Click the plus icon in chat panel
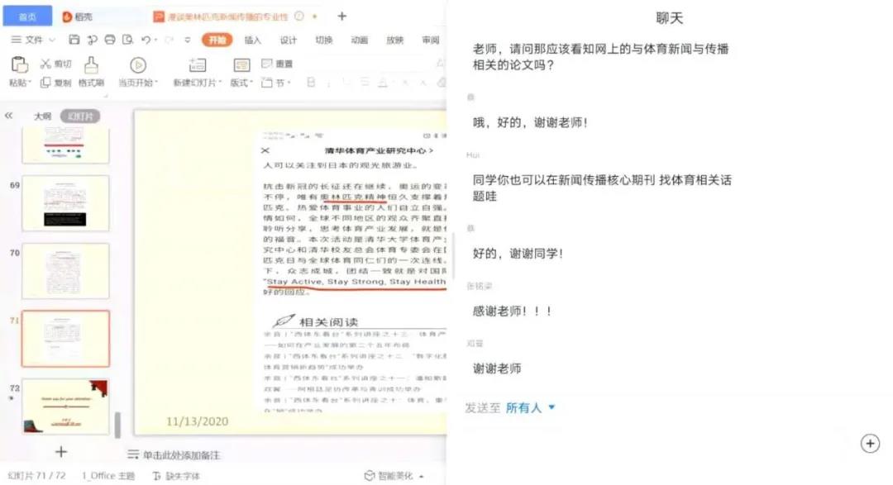Image resolution: width=893 pixels, height=485 pixels. [x=870, y=444]
